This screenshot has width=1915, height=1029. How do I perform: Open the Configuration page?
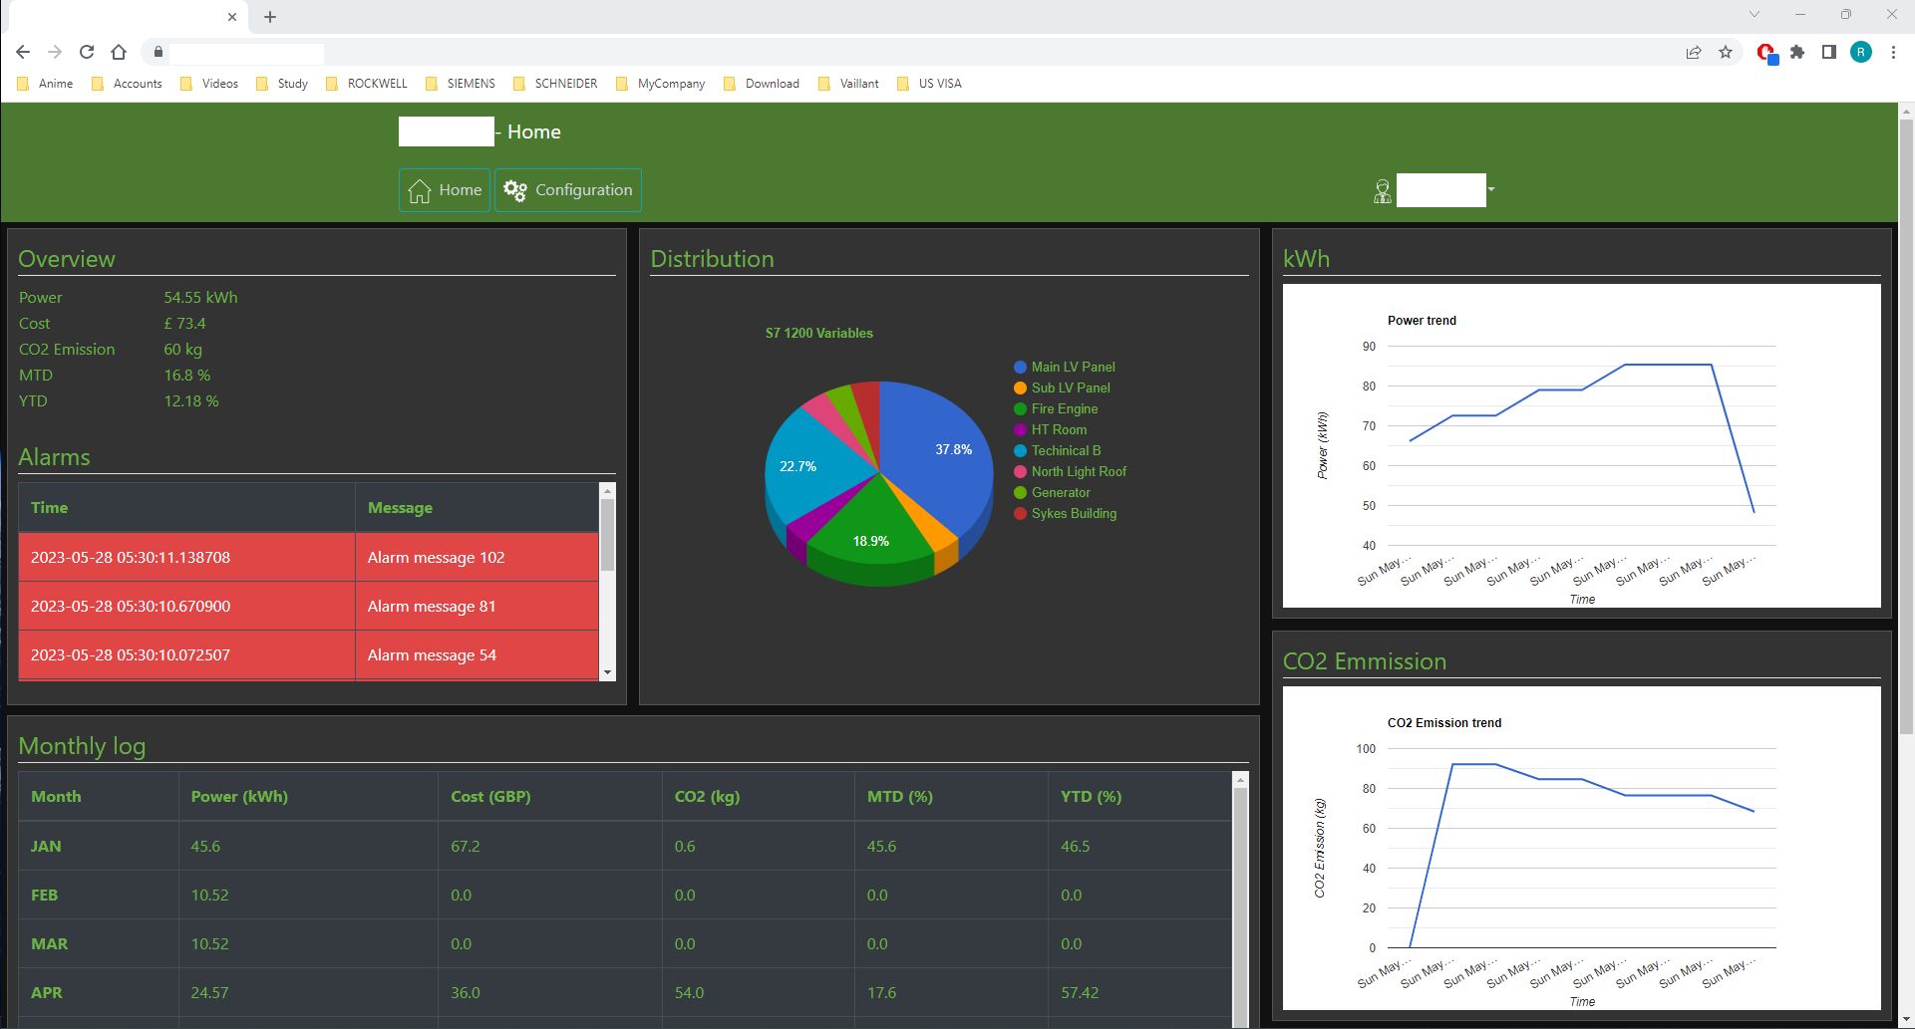(568, 190)
